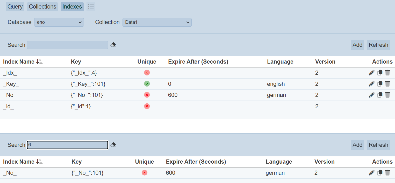395x183 pixels.
Task: Click the list icon next to the Indexes tab
Action: pyautogui.click(x=91, y=7)
